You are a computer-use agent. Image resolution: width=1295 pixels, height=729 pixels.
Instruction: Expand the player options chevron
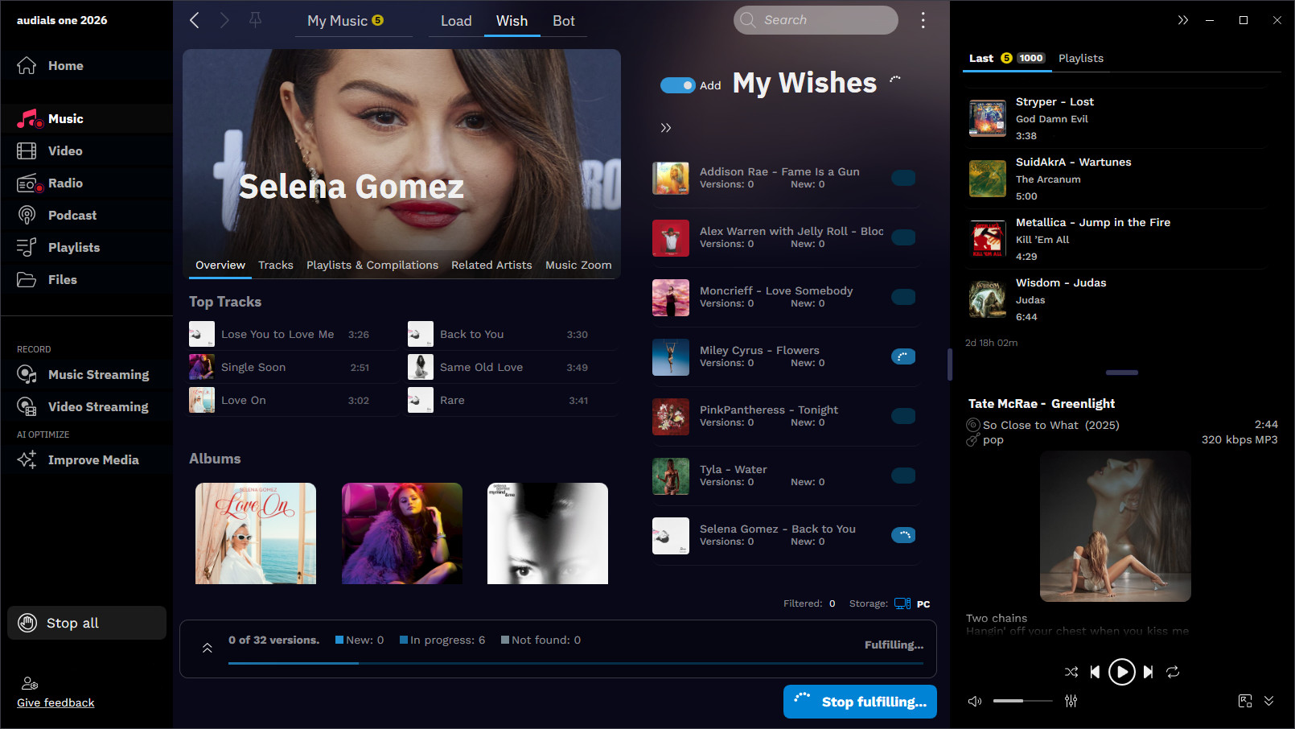[1269, 701]
